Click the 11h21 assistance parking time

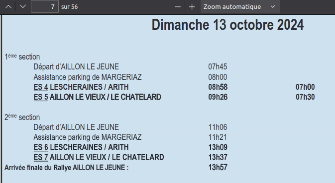[218, 137]
